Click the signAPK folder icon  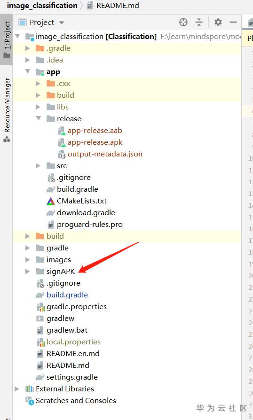pyautogui.click(x=40, y=272)
